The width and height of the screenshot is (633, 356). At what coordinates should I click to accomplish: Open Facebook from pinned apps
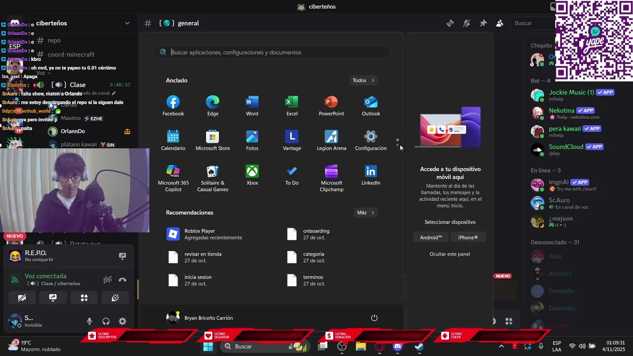[173, 106]
